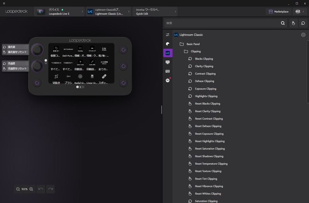The width and height of the screenshot is (309, 203).
Task: Select the Exposure Clipping adjustment
Action: tap(205, 89)
